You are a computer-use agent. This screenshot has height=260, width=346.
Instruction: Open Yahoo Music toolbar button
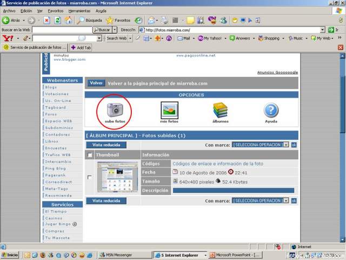(x=296, y=38)
